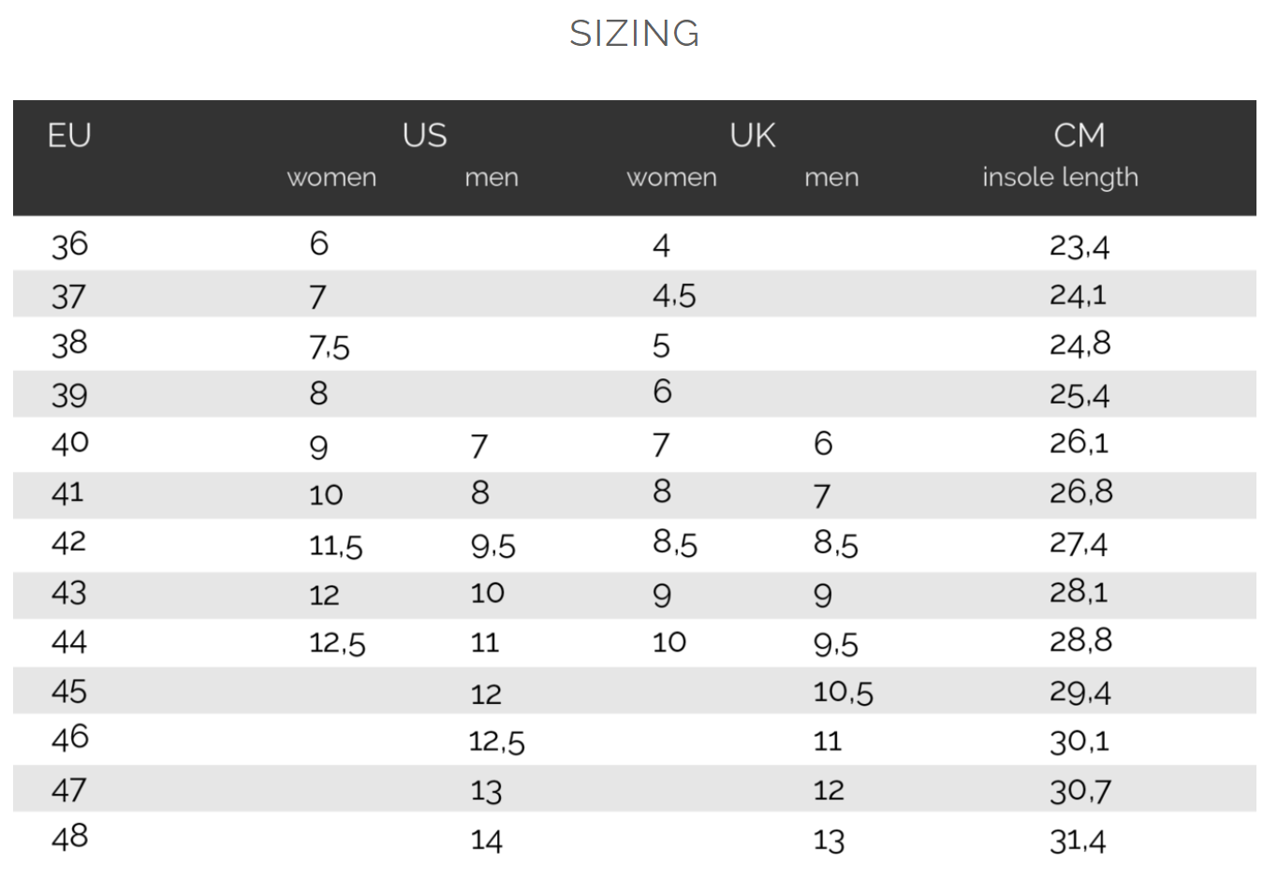Select EU size 40 cell
The width and height of the screenshot is (1278, 881).
coord(69,443)
